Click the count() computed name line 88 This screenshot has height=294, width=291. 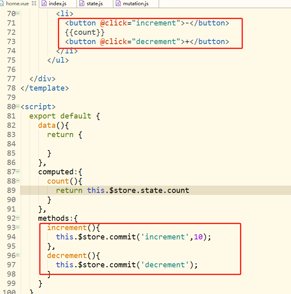pos(58,181)
